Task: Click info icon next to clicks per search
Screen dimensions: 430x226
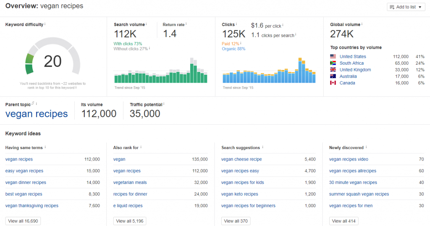Action: pos(296,34)
